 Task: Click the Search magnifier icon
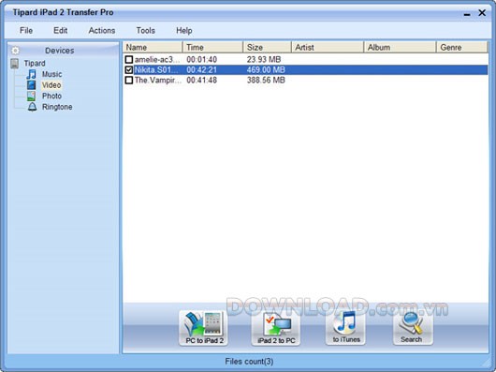tap(413, 327)
